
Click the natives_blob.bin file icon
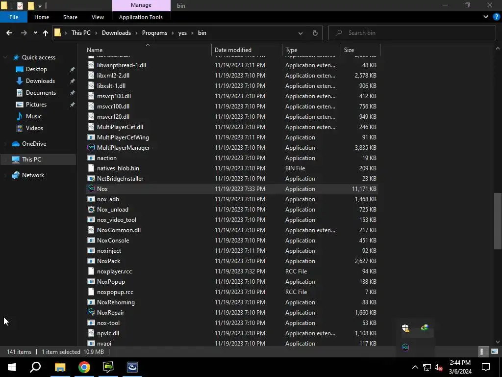coord(91,168)
